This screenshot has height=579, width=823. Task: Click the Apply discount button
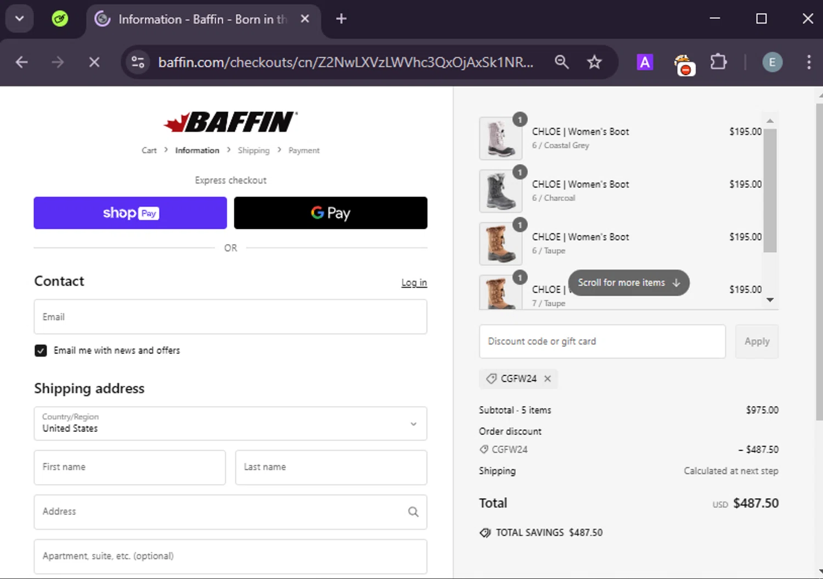pos(757,341)
